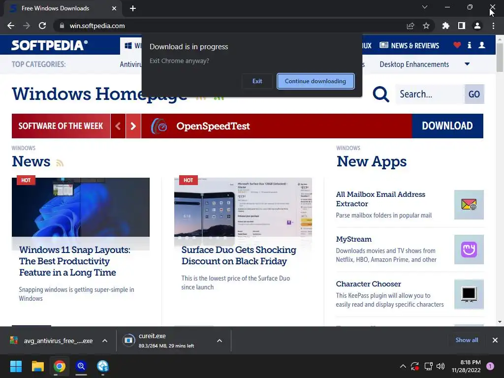The height and width of the screenshot is (378, 504).
Task: Click the Character Chooser monitor icon
Action: (x=469, y=294)
